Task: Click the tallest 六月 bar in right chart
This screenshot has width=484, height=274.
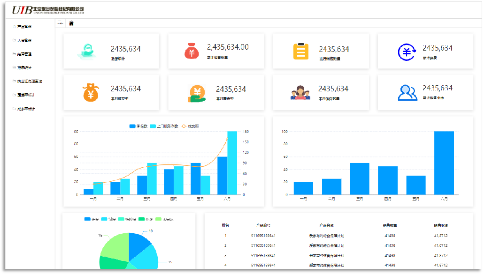Action: [444, 163]
